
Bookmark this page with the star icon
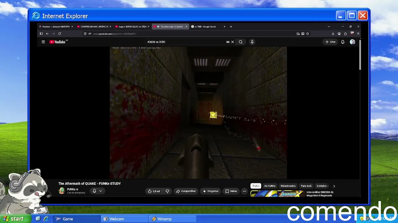click(x=308, y=34)
